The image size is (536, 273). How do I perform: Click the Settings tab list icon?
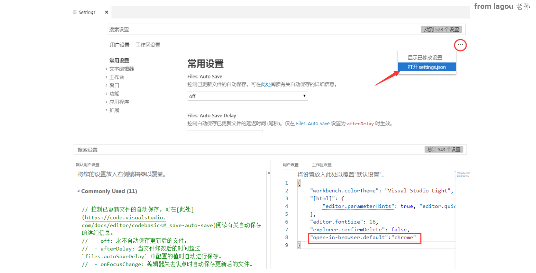pos(75,12)
